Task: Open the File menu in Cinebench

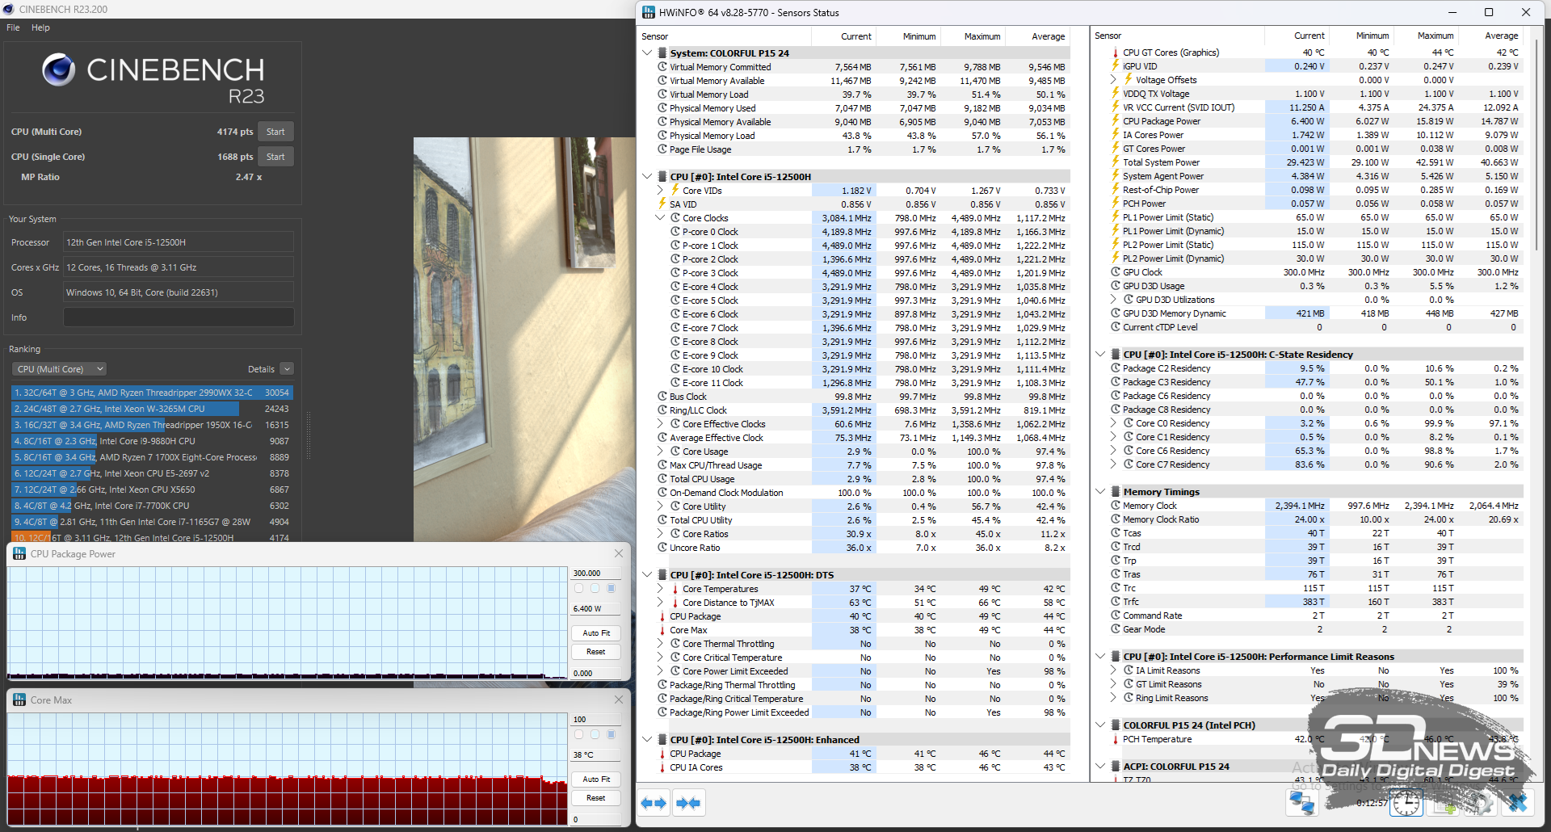Action: click(13, 27)
